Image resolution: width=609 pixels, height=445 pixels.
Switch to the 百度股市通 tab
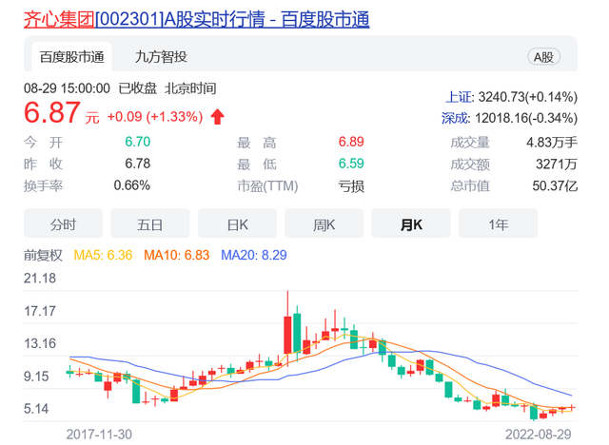pyautogui.click(x=71, y=58)
